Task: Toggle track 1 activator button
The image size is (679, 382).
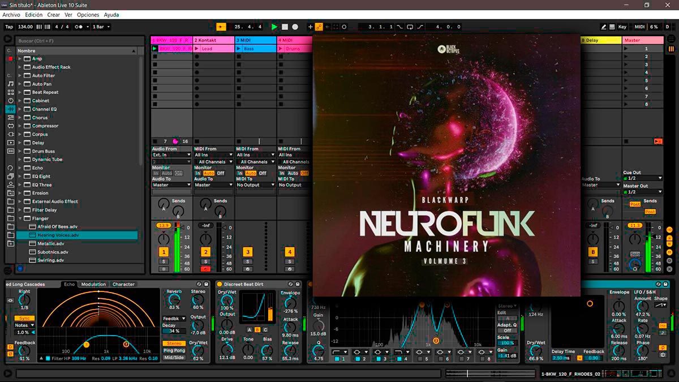Action: (164, 252)
